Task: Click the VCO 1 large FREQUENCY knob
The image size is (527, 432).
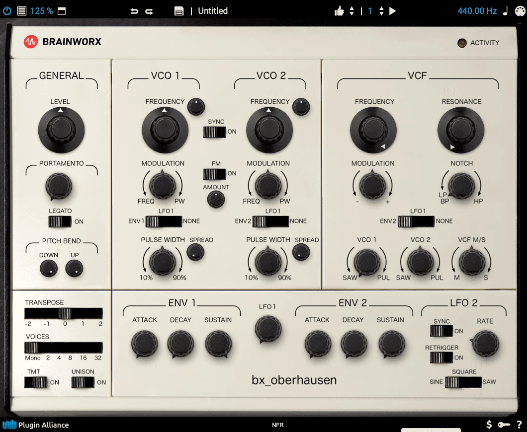Action: click(165, 130)
